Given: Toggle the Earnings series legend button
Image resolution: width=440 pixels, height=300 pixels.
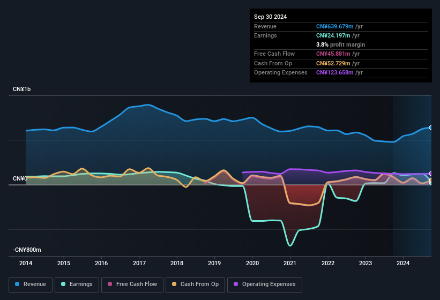Looking at the screenshot, I should click(x=77, y=284).
